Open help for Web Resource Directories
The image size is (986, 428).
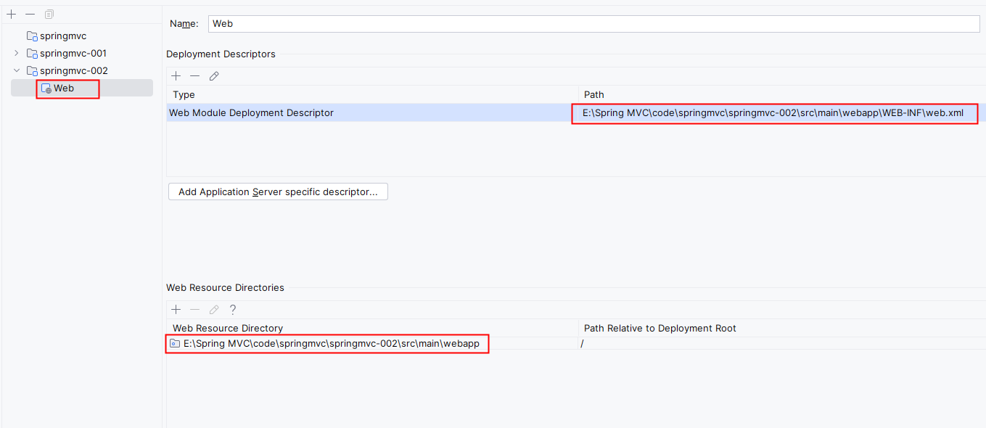pos(233,310)
